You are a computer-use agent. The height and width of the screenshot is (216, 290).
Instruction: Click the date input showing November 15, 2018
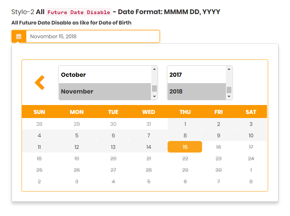93,36
